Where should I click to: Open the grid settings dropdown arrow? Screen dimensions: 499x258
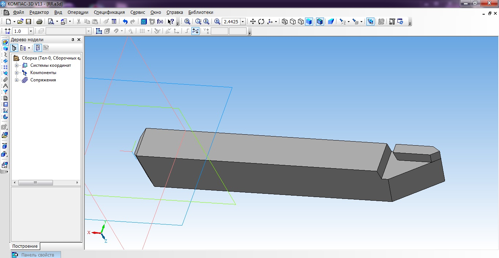149,31
